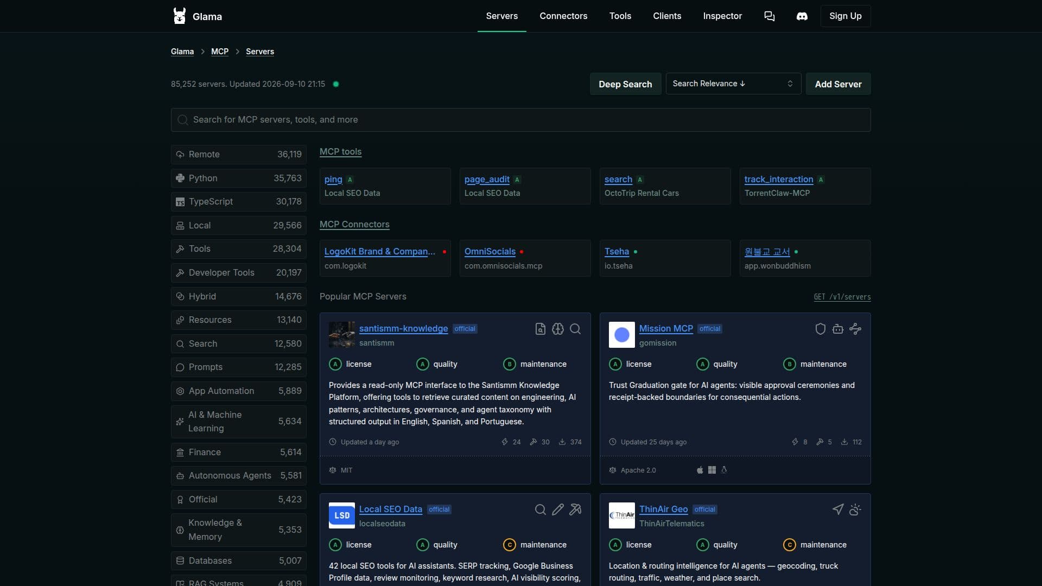Open the Connectors navigation tab
The image size is (1042, 586).
click(x=563, y=16)
